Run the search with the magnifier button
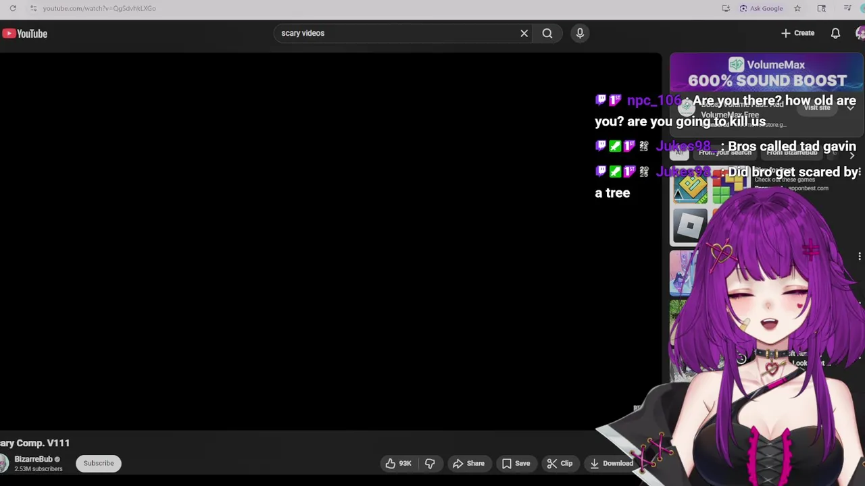The width and height of the screenshot is (865, 486). [x=547, y=33]
